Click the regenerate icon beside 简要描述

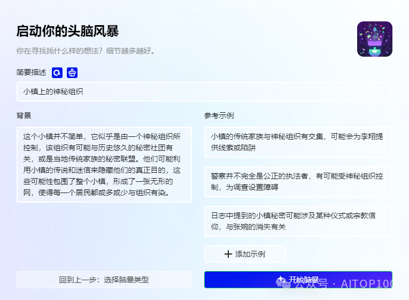(x=57, y=73)
